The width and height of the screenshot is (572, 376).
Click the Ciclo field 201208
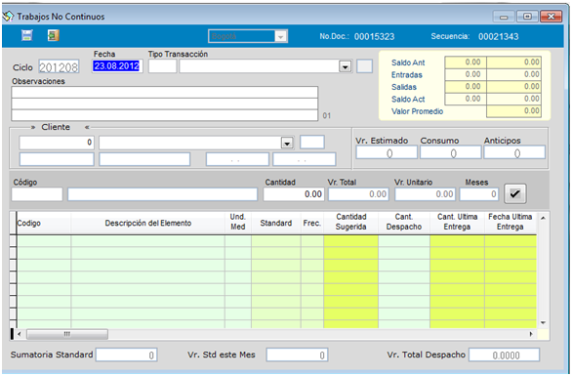59,67
